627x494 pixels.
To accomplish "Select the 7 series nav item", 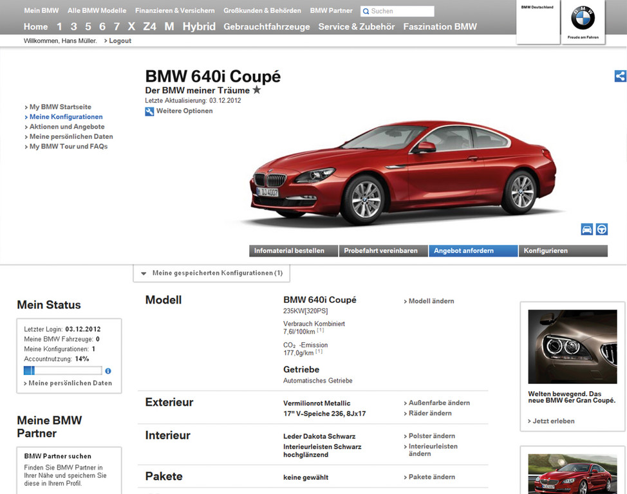I will coord(117,27).
